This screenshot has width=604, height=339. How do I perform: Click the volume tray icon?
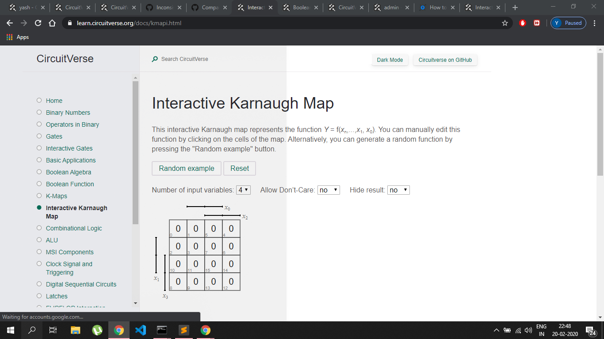coord(528,330)
